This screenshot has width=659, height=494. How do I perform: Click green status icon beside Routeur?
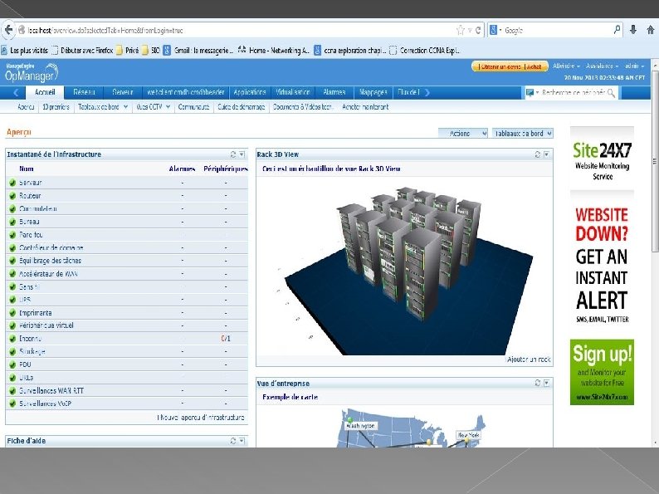coord(12,196)
